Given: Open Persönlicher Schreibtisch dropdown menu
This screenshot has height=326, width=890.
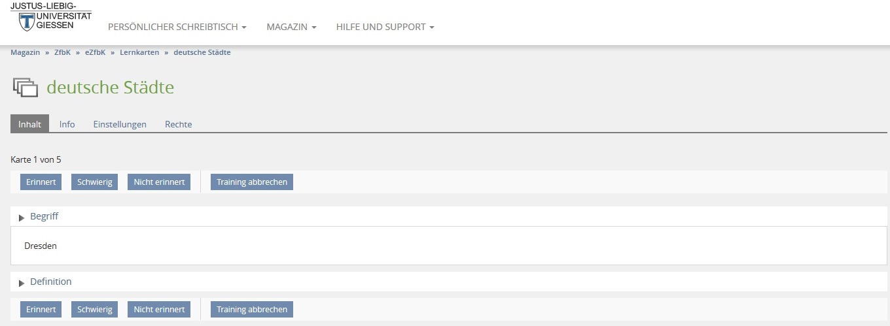Looking at the screenshot, I should click(177, 27).
